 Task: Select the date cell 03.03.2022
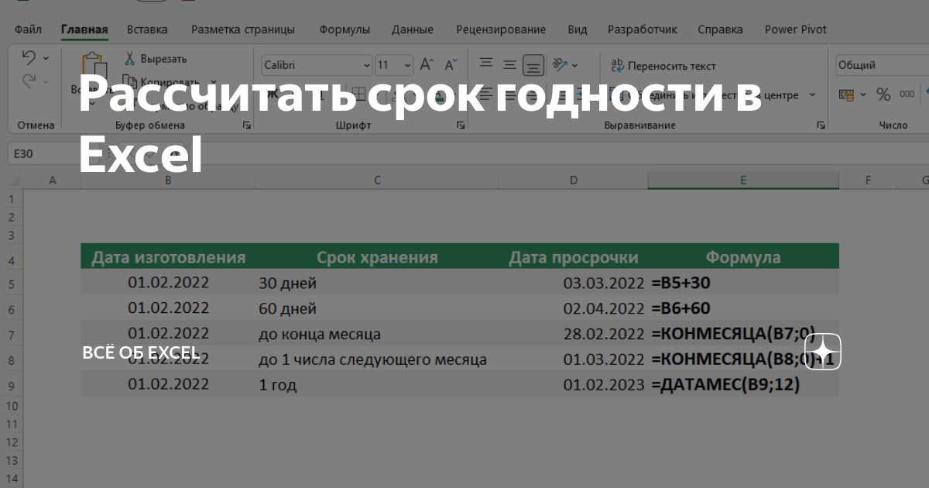(574, 284)
